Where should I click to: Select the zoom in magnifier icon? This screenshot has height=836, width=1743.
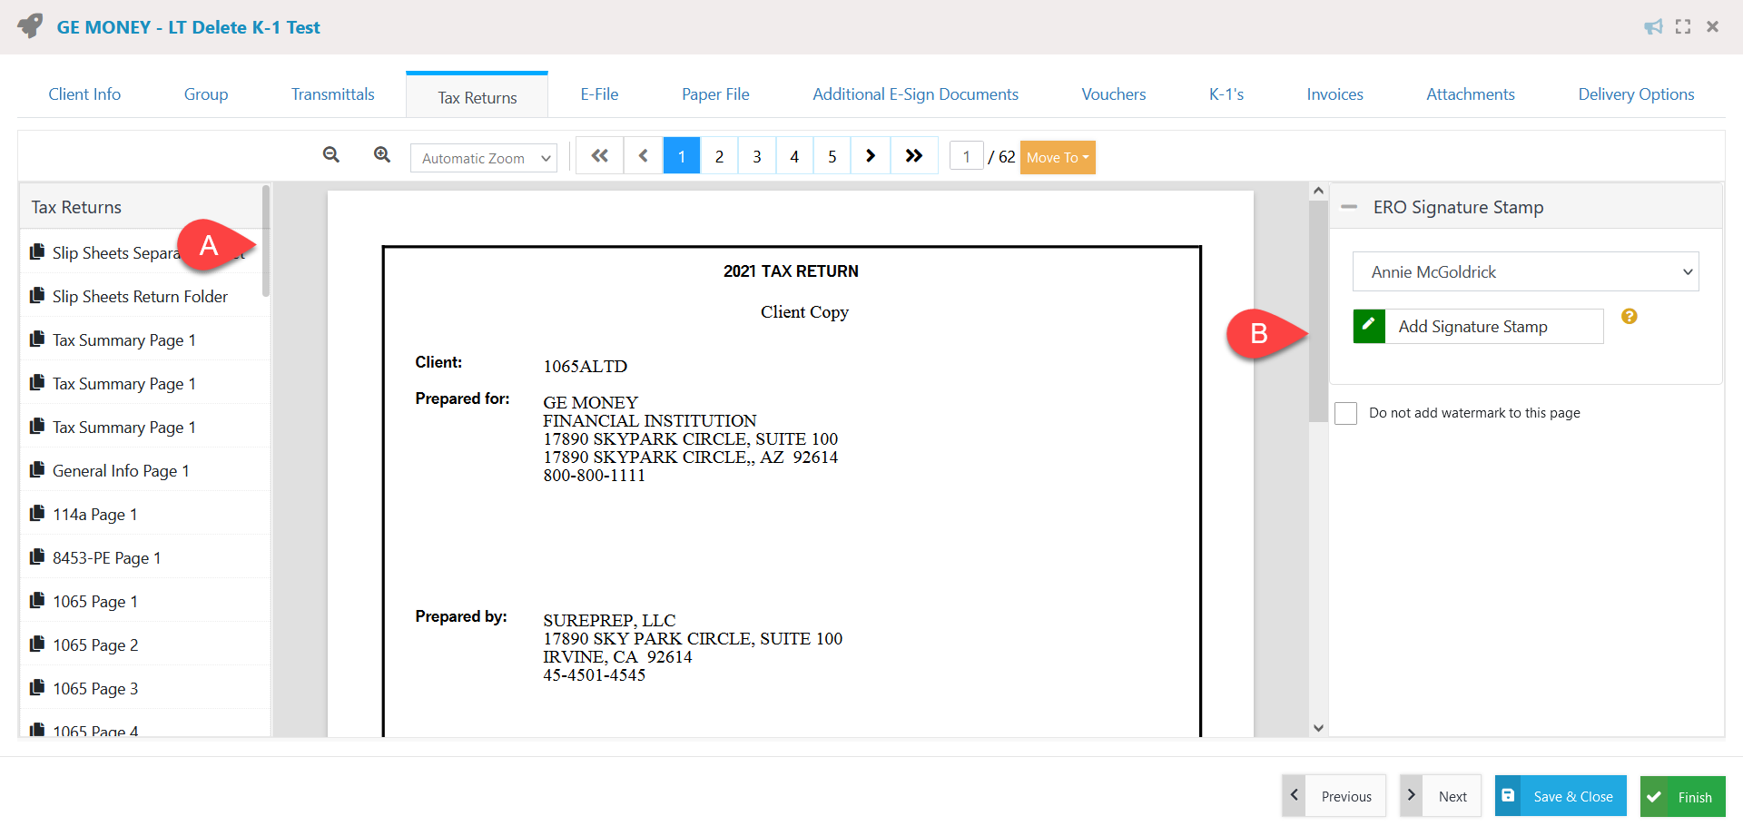(x=381, y=155)
